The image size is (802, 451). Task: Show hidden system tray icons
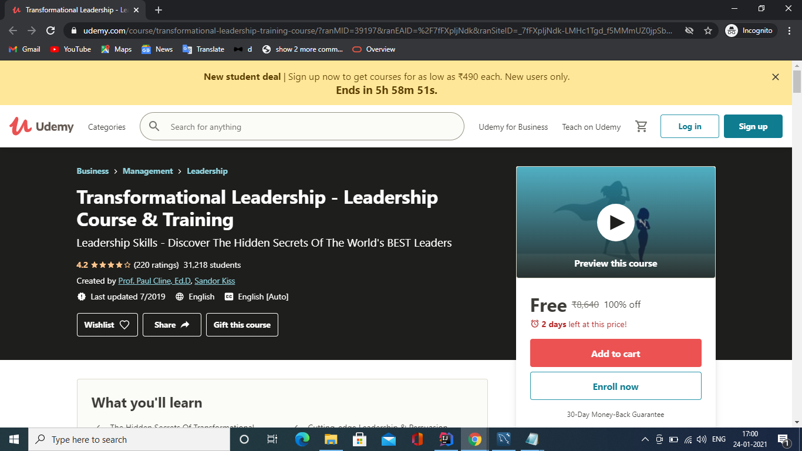coord(645,439)
